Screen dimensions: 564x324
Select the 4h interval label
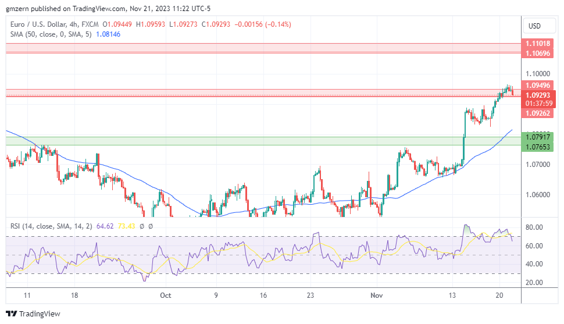[74, 24]
